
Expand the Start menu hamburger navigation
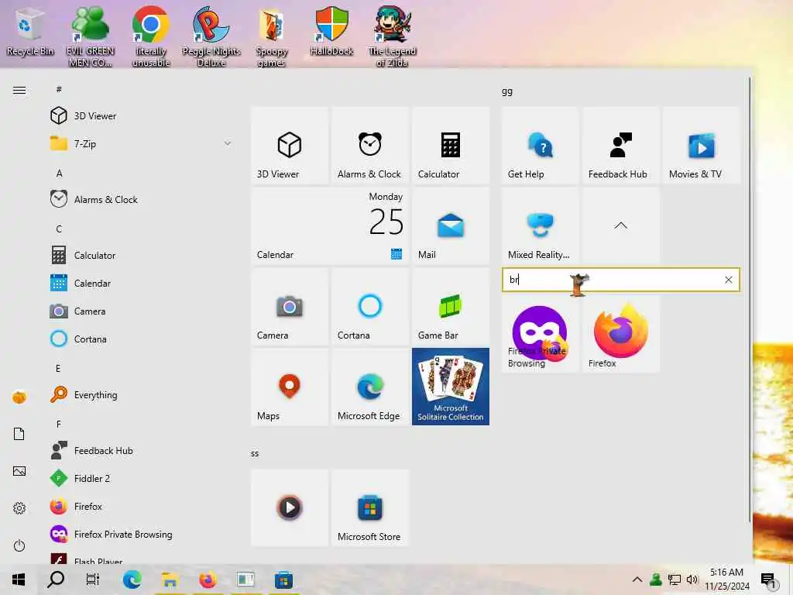pyautogui.click(x=19, y=90)
